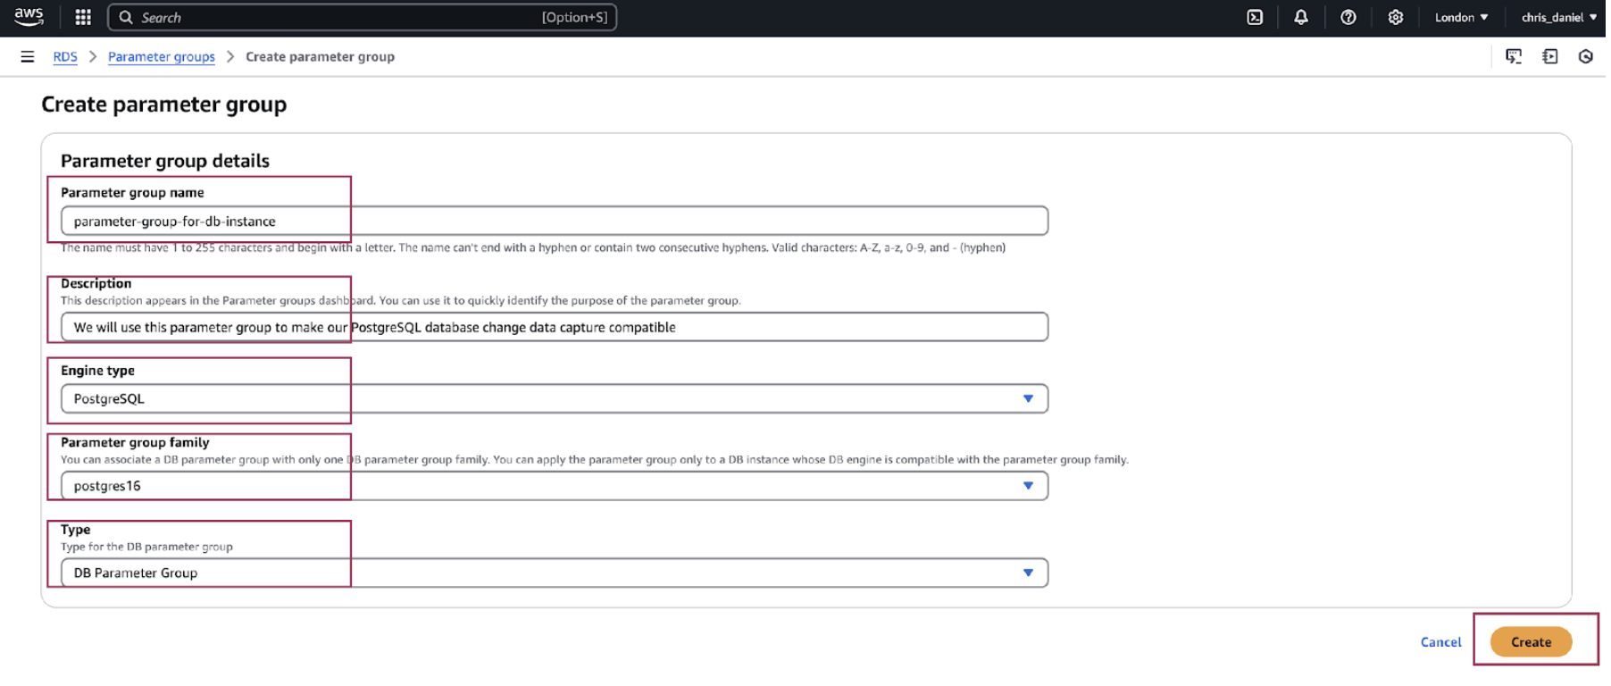Expand the Parameter group family dropdown
Viewport: 1611px width, 686px height.
coord(555,486)
